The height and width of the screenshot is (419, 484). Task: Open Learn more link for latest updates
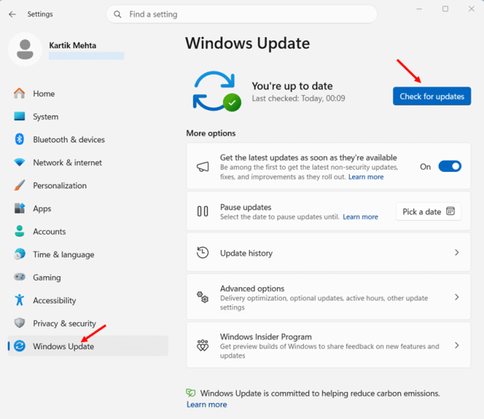[366, 177]
